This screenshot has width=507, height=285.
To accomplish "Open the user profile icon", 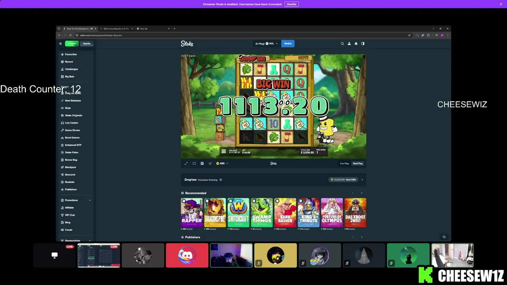I will (x=349, y=44).
